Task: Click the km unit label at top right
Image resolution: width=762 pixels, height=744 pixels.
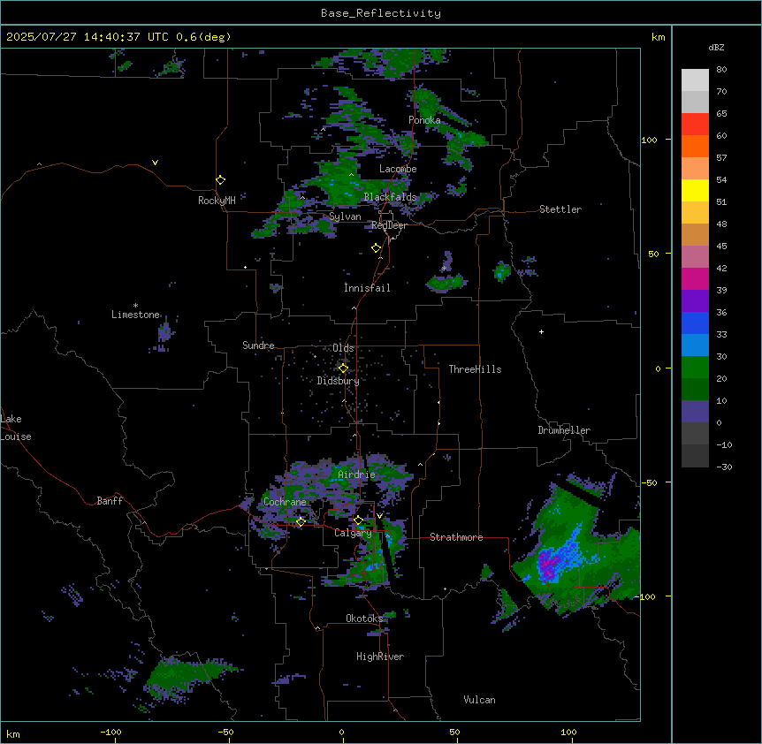Action: [x=658, y=37]
